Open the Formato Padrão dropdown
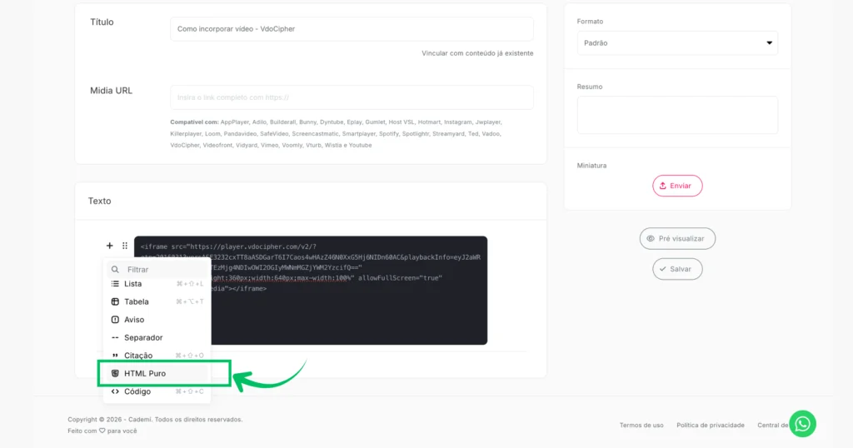 coord(677,43)
